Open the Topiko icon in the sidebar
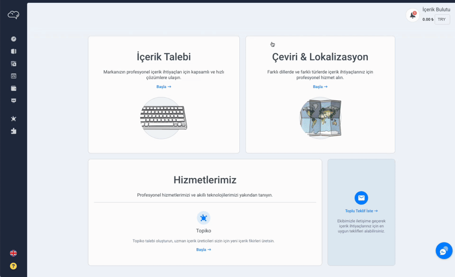The image size is (455, 277). pyautogui.click(x=14, y=118)
